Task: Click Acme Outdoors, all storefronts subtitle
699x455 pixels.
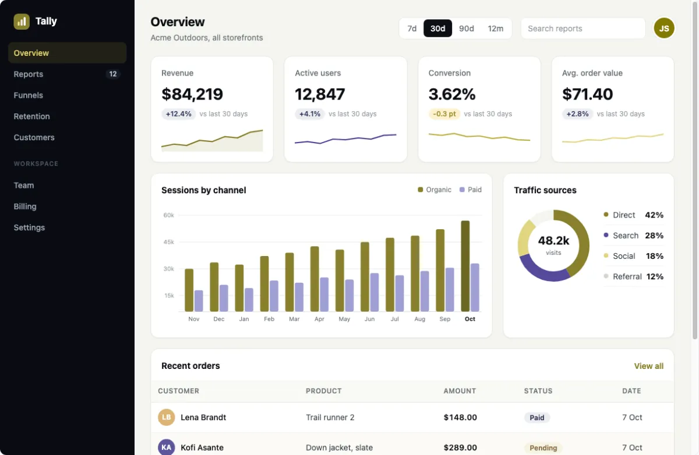Action: click(207, 38)
